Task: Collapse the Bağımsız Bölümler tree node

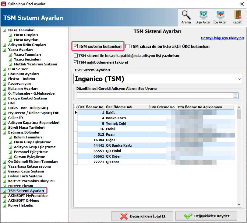Action: coord(4,133)
